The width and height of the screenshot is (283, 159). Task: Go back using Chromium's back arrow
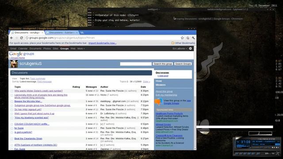(x=11, y=38)
